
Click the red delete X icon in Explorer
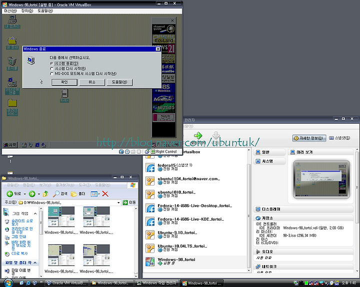(x=105, y=194)
